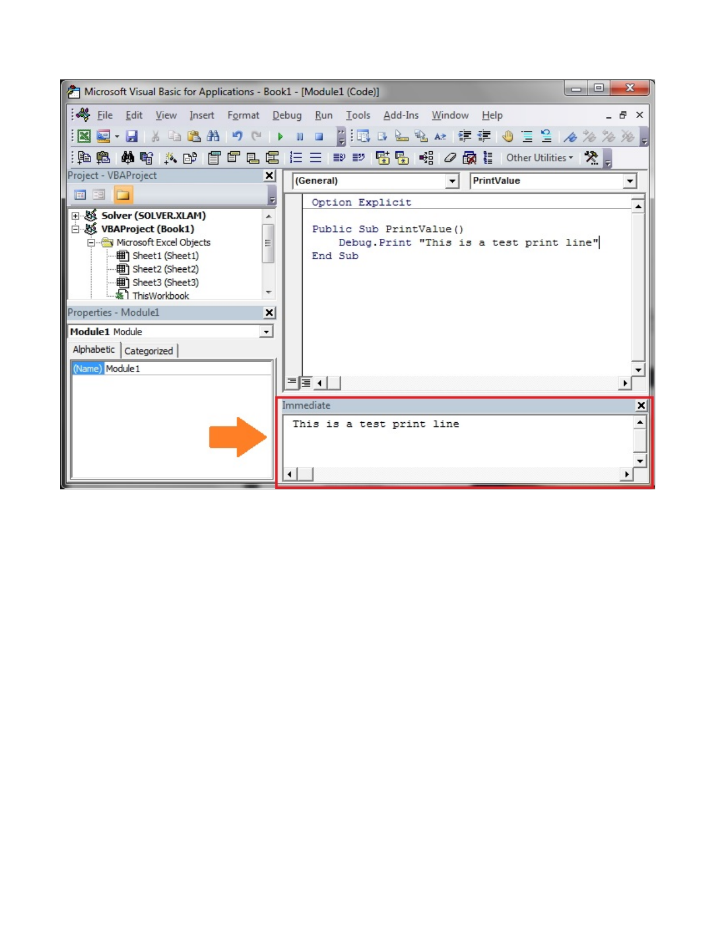Click the Paste clipboard icon
The width and height of the screenshot is (714, 925).
pyautogui.click(x=194, y=137)
